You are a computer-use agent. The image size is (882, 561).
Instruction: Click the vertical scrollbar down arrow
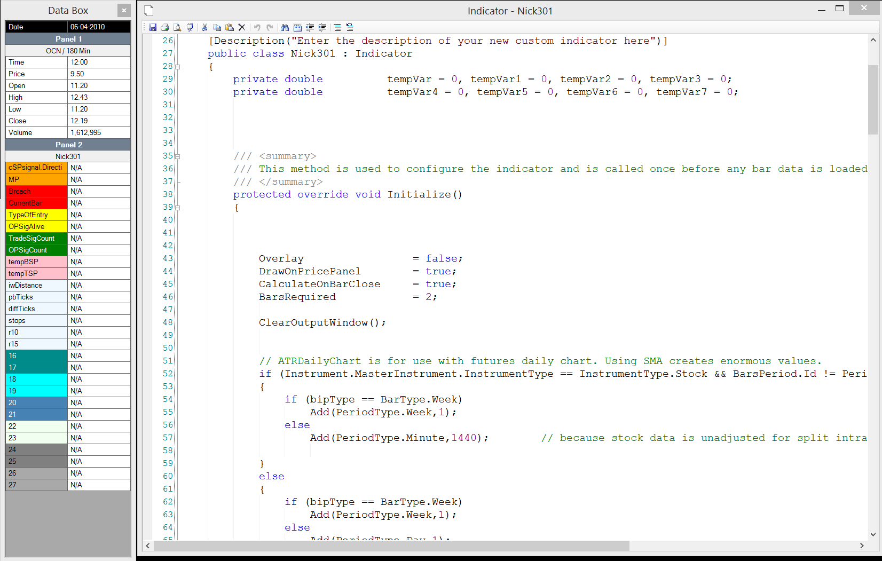(873, 534)
